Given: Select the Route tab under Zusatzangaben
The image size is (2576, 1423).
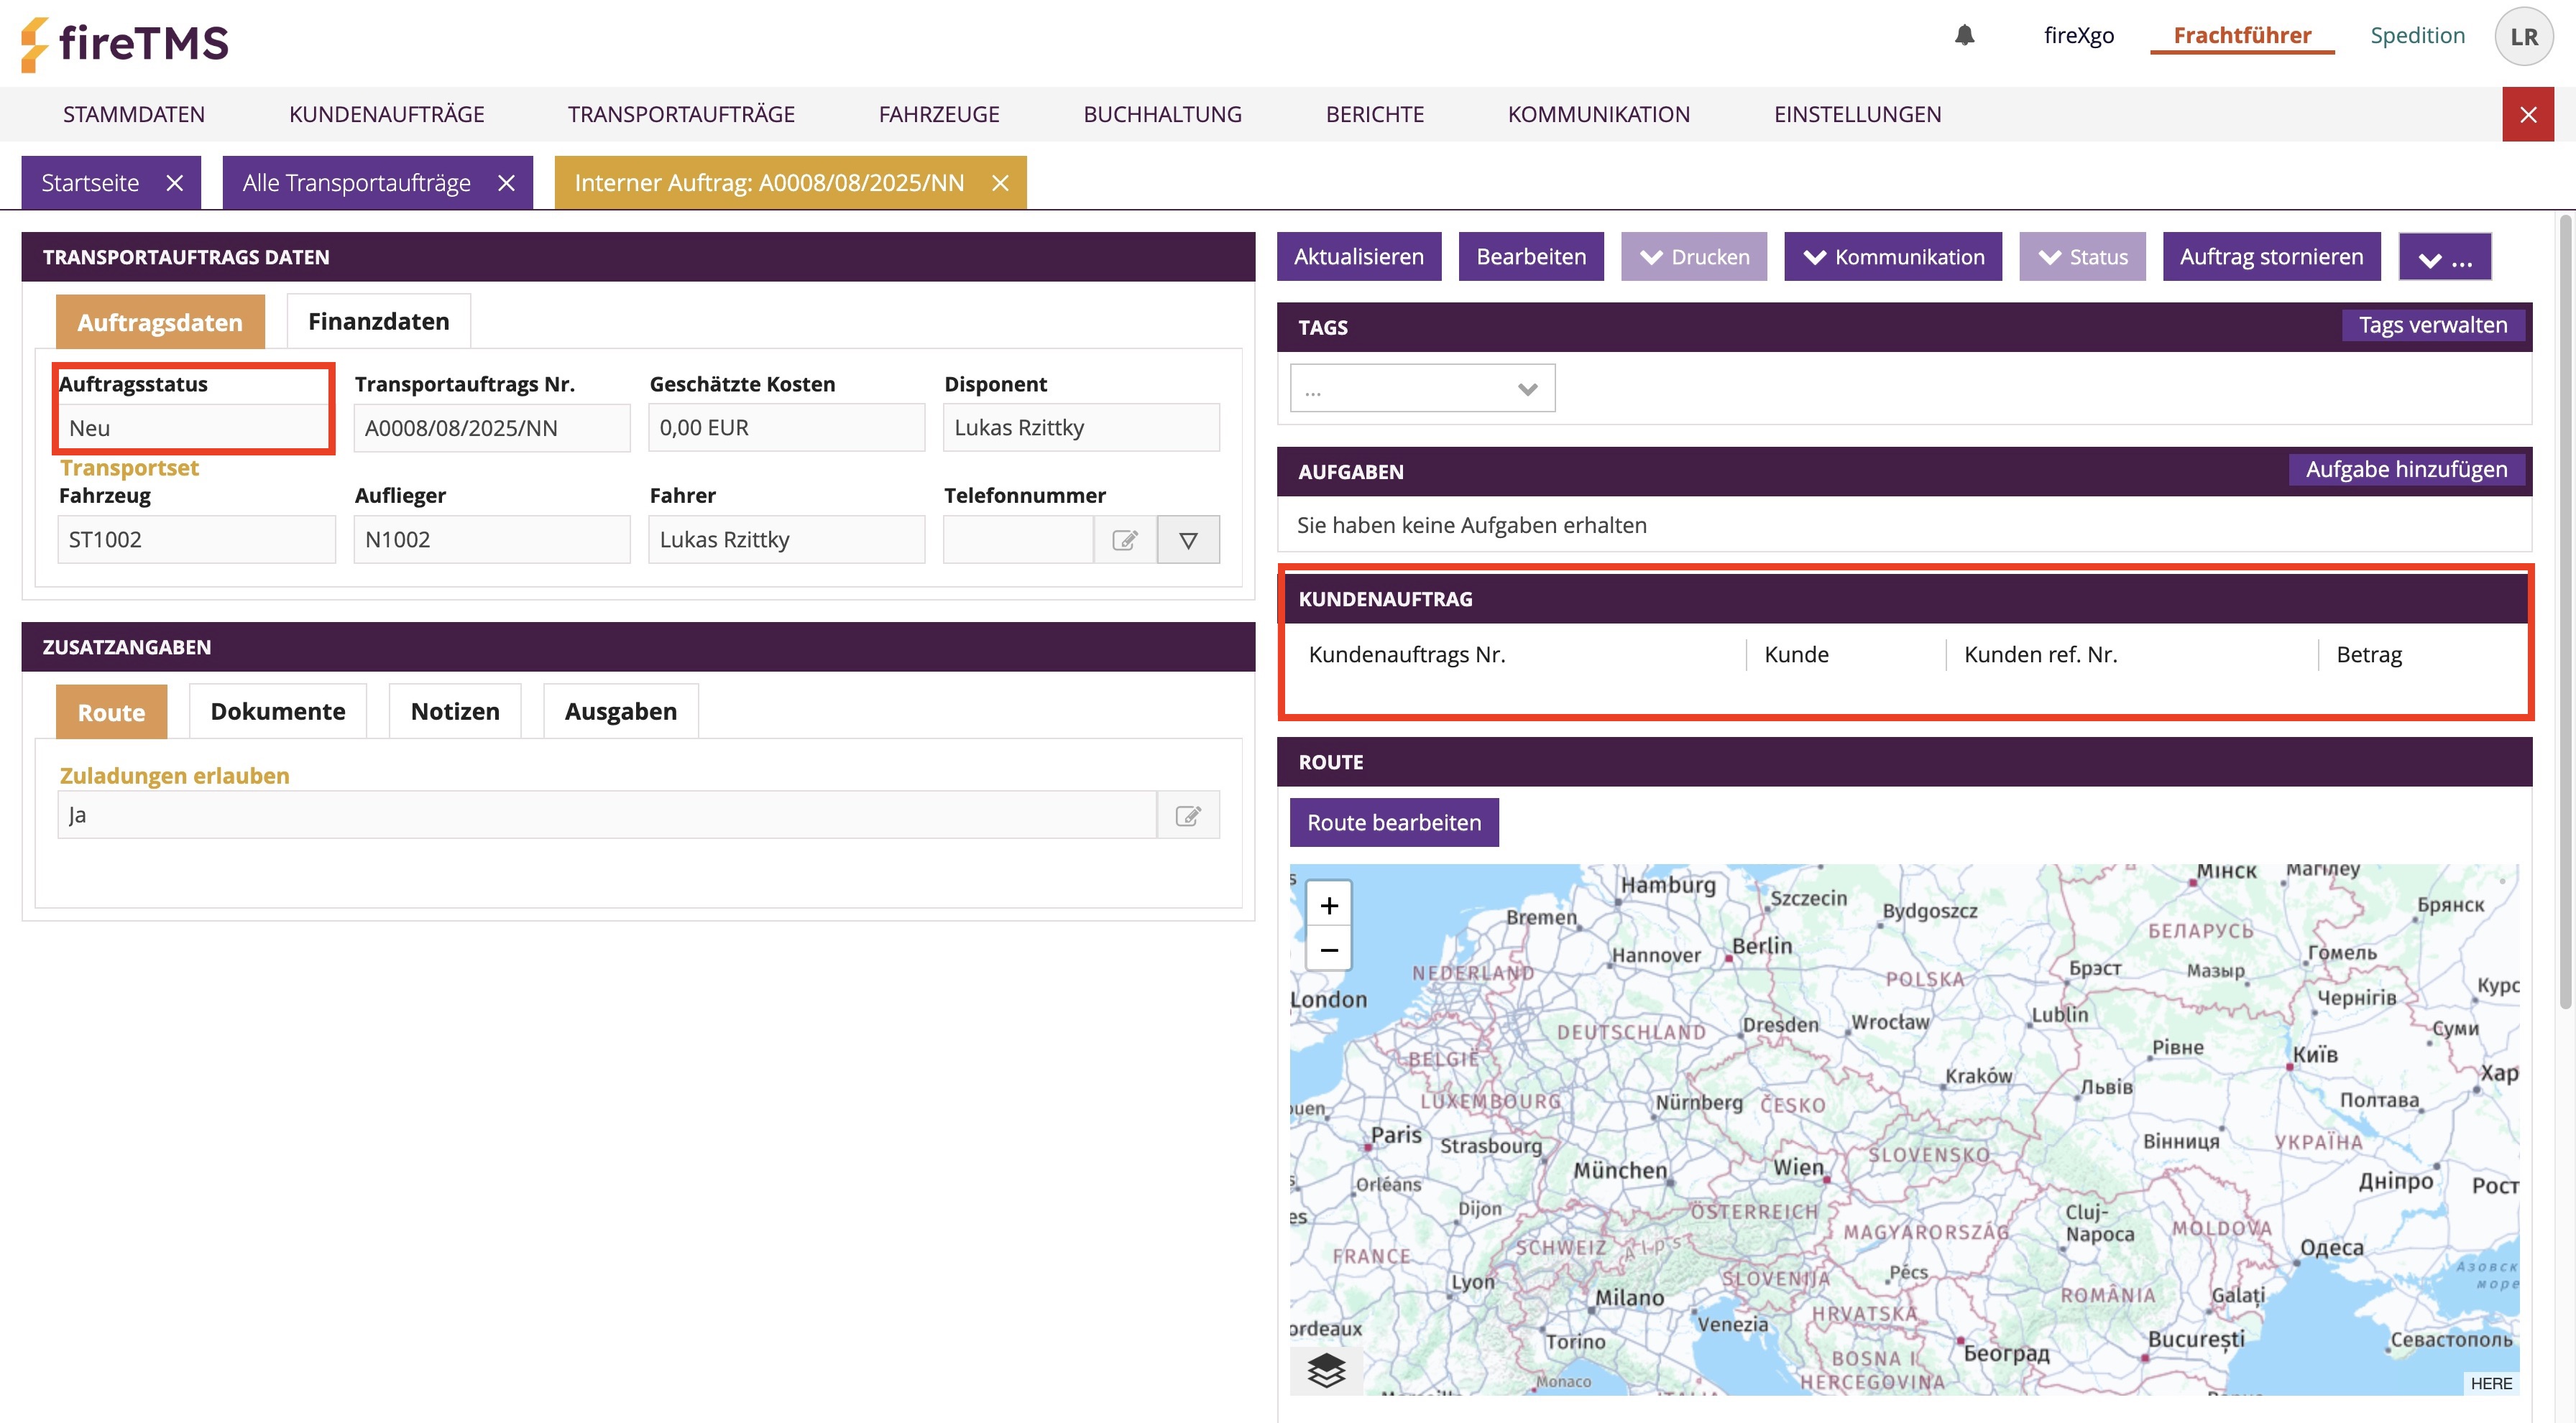Looking at the screenshot, I should coord(111,711).
